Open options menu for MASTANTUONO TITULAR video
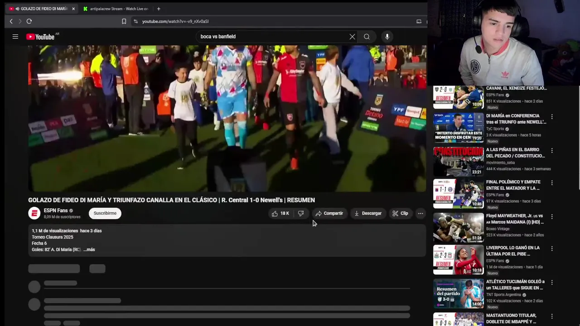Viewport: 580px width, 326px height. click(551, 316)
